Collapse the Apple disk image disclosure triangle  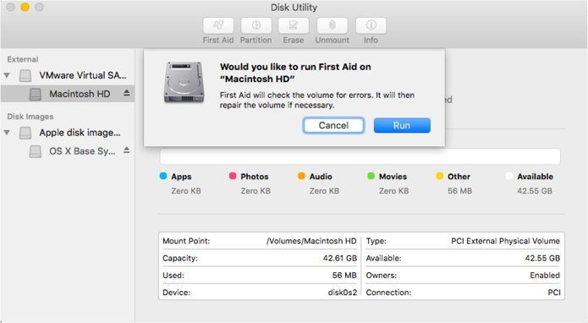(x=7, y=132)
